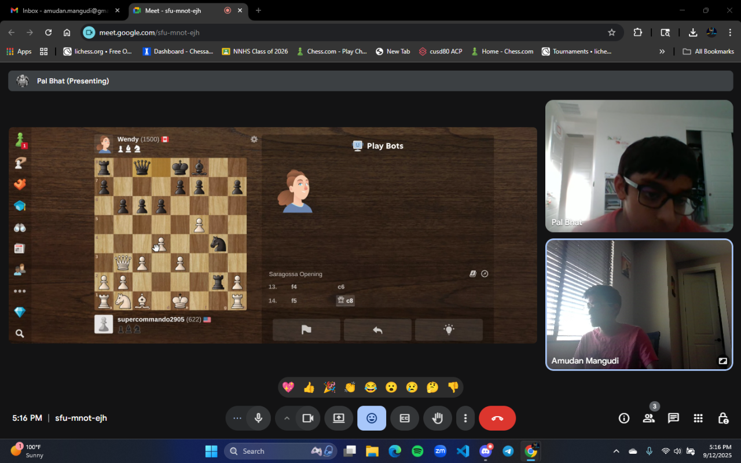Open the Home - Chess.com bookmark
Viewport: 741px width, 463px height.
coord(501,52)
